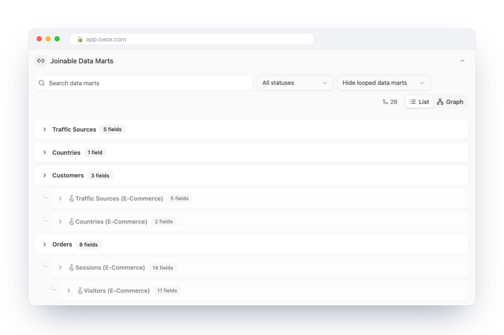Select the Visitors (E-Commerce) data mart name

[117, 291]
